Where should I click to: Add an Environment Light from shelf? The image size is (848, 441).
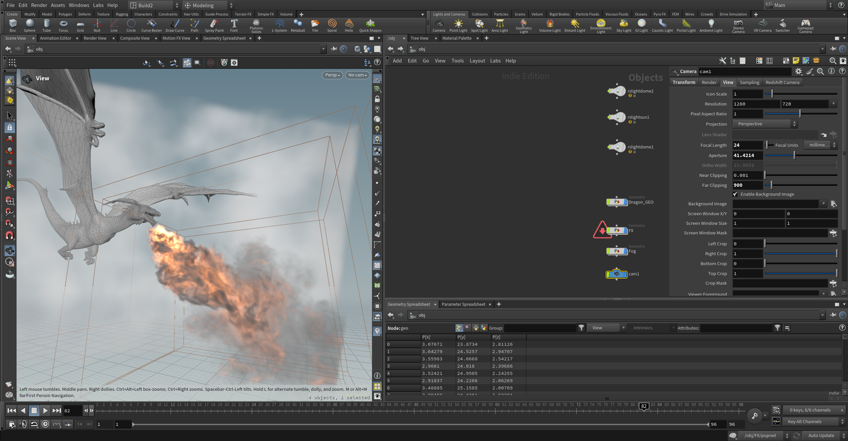601,26
